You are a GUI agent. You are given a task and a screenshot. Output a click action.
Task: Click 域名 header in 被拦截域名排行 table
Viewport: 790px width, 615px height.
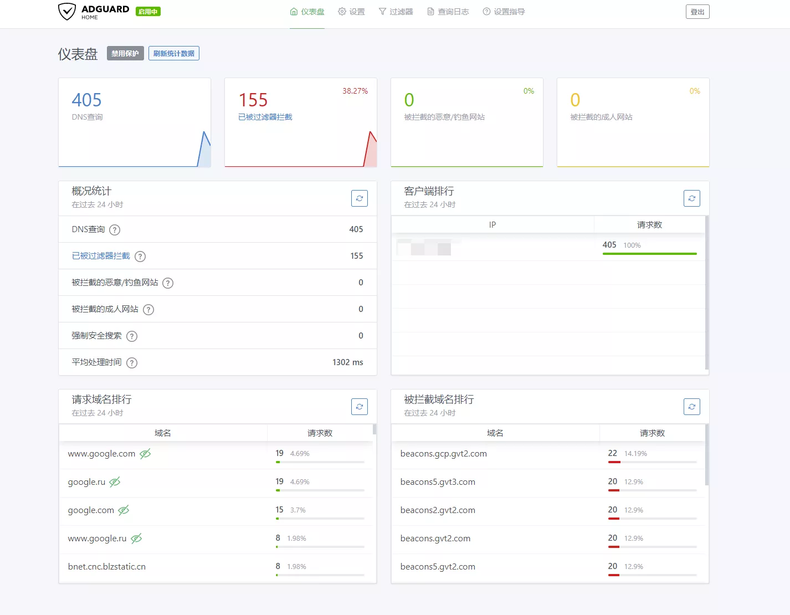pos(495,433)
